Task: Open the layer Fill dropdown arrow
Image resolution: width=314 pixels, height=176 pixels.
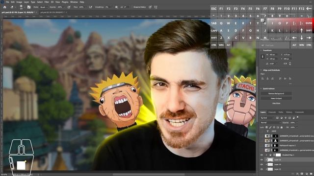Action: point(297,127)
